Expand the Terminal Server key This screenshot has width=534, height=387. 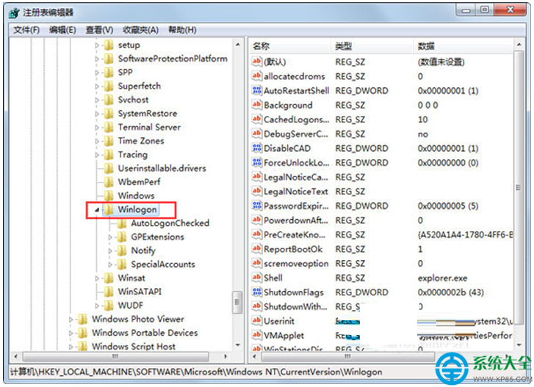tap(97, 128)
